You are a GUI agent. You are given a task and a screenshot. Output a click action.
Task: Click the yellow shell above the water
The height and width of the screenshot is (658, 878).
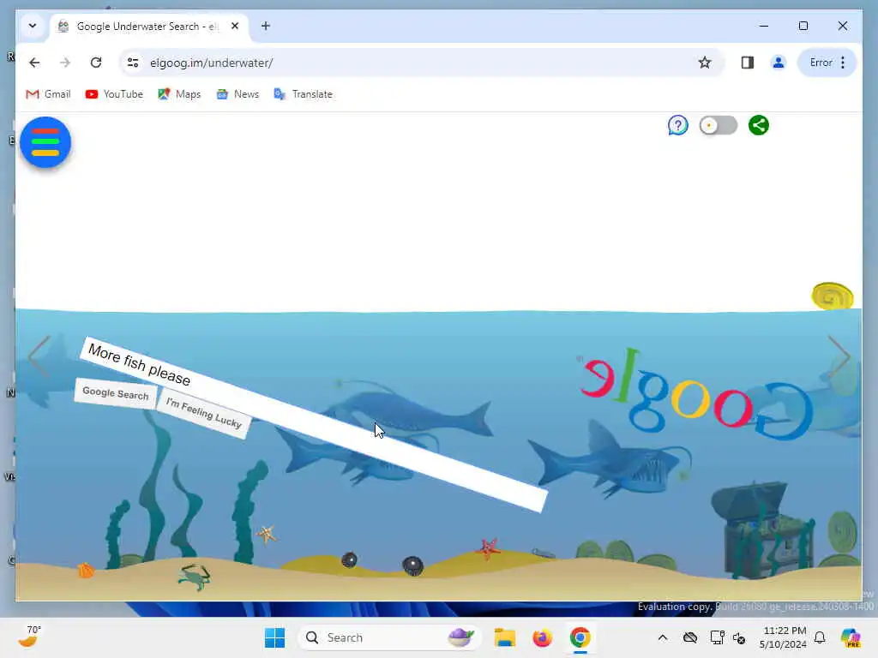click(832, 296)
